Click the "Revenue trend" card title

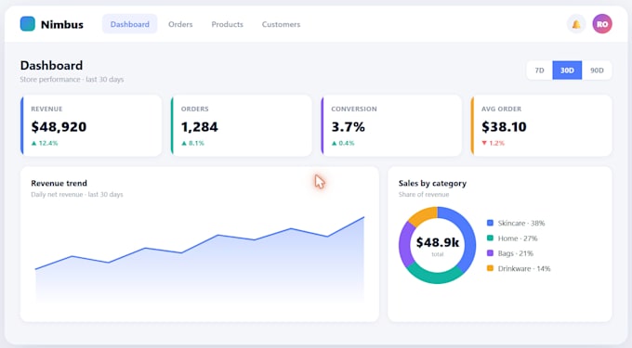(x=59, y=183)
